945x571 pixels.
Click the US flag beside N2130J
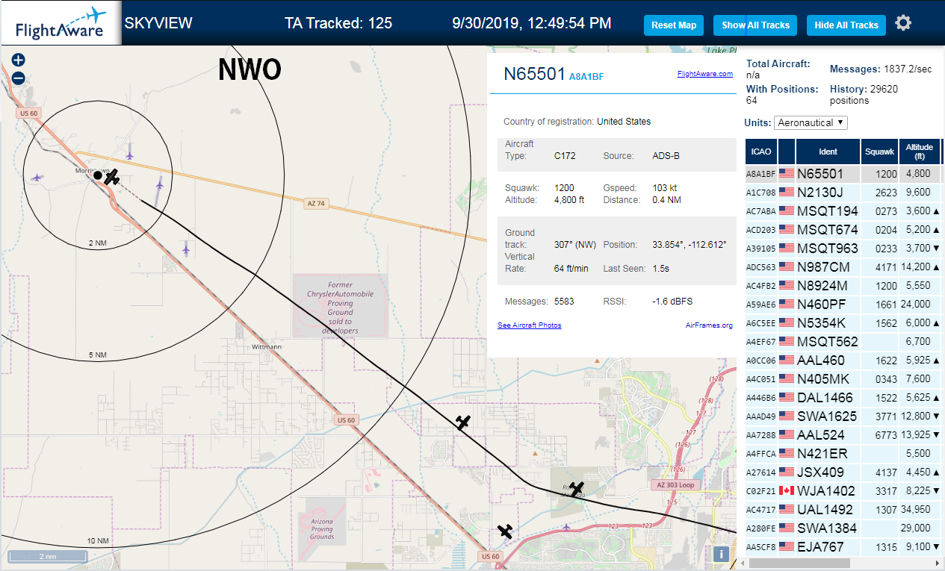pyautogui.click(x=787, y=193)
